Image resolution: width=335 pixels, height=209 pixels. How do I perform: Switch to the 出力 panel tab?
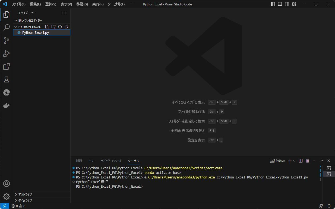[x=91, y=161]
